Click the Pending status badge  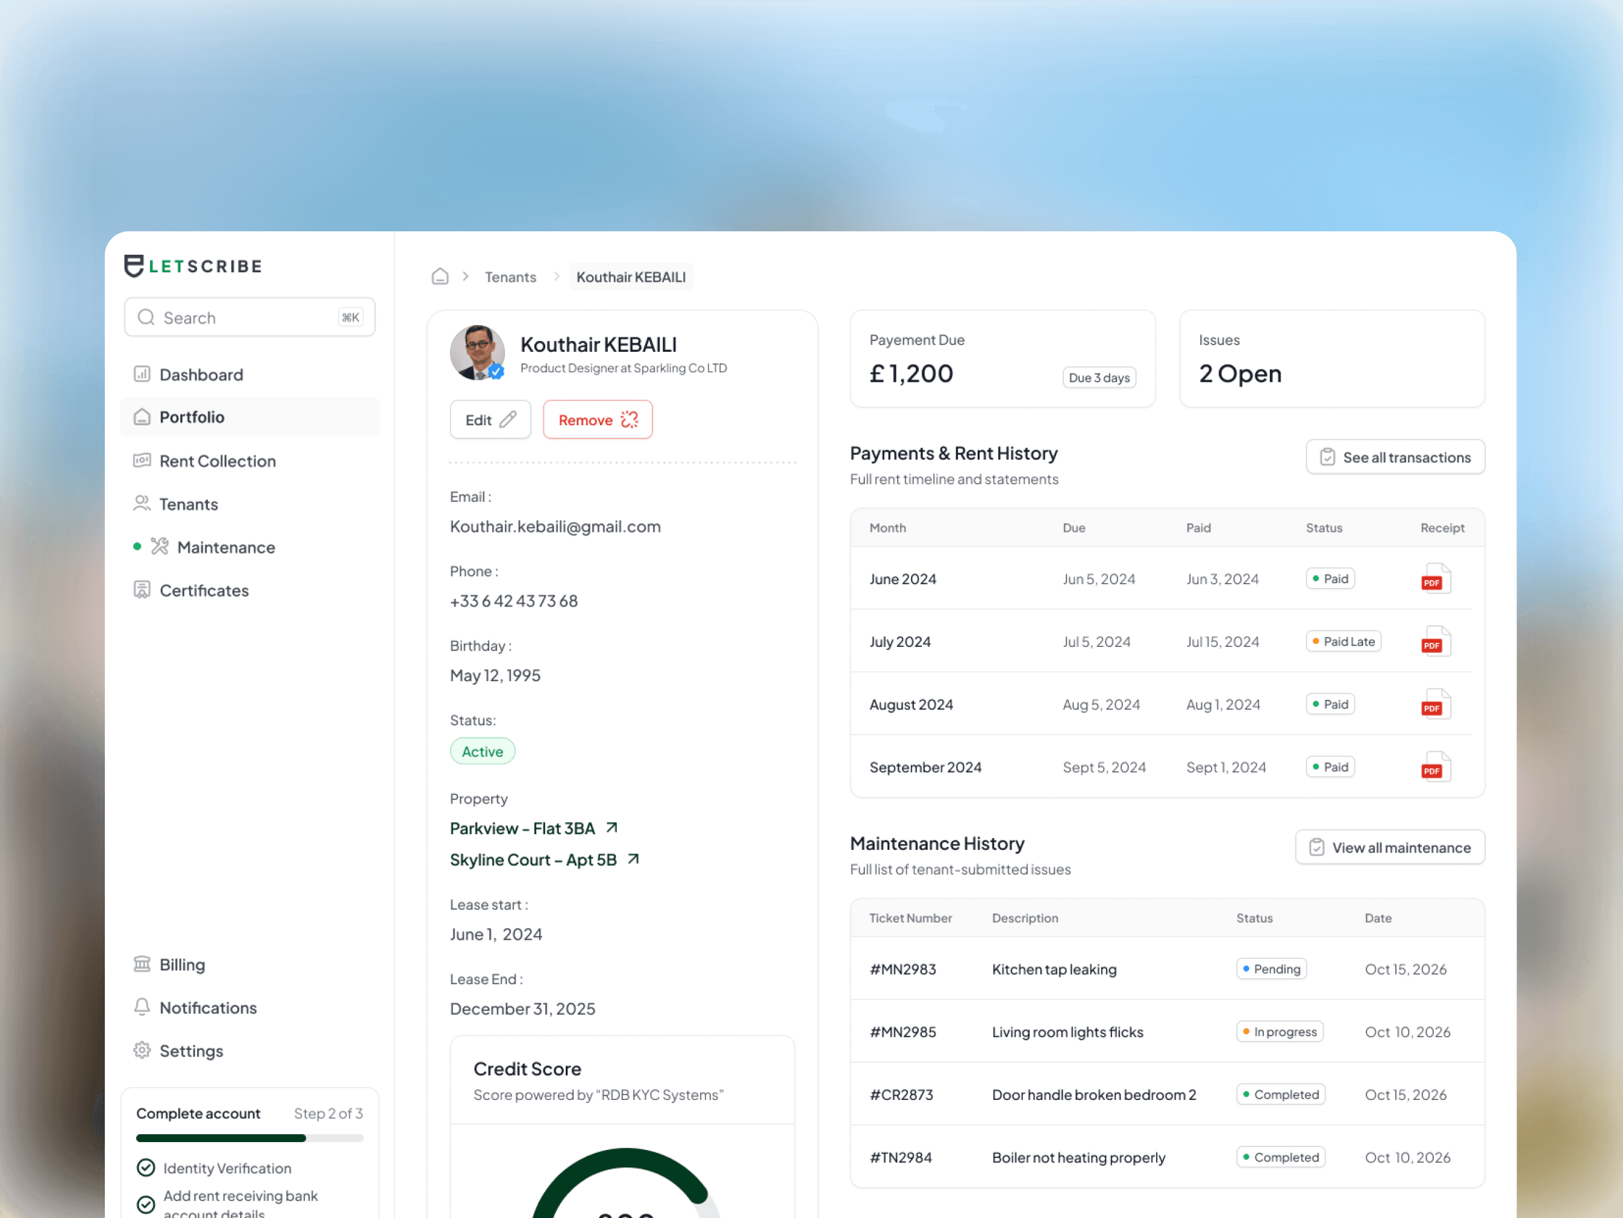(1272, 969)
